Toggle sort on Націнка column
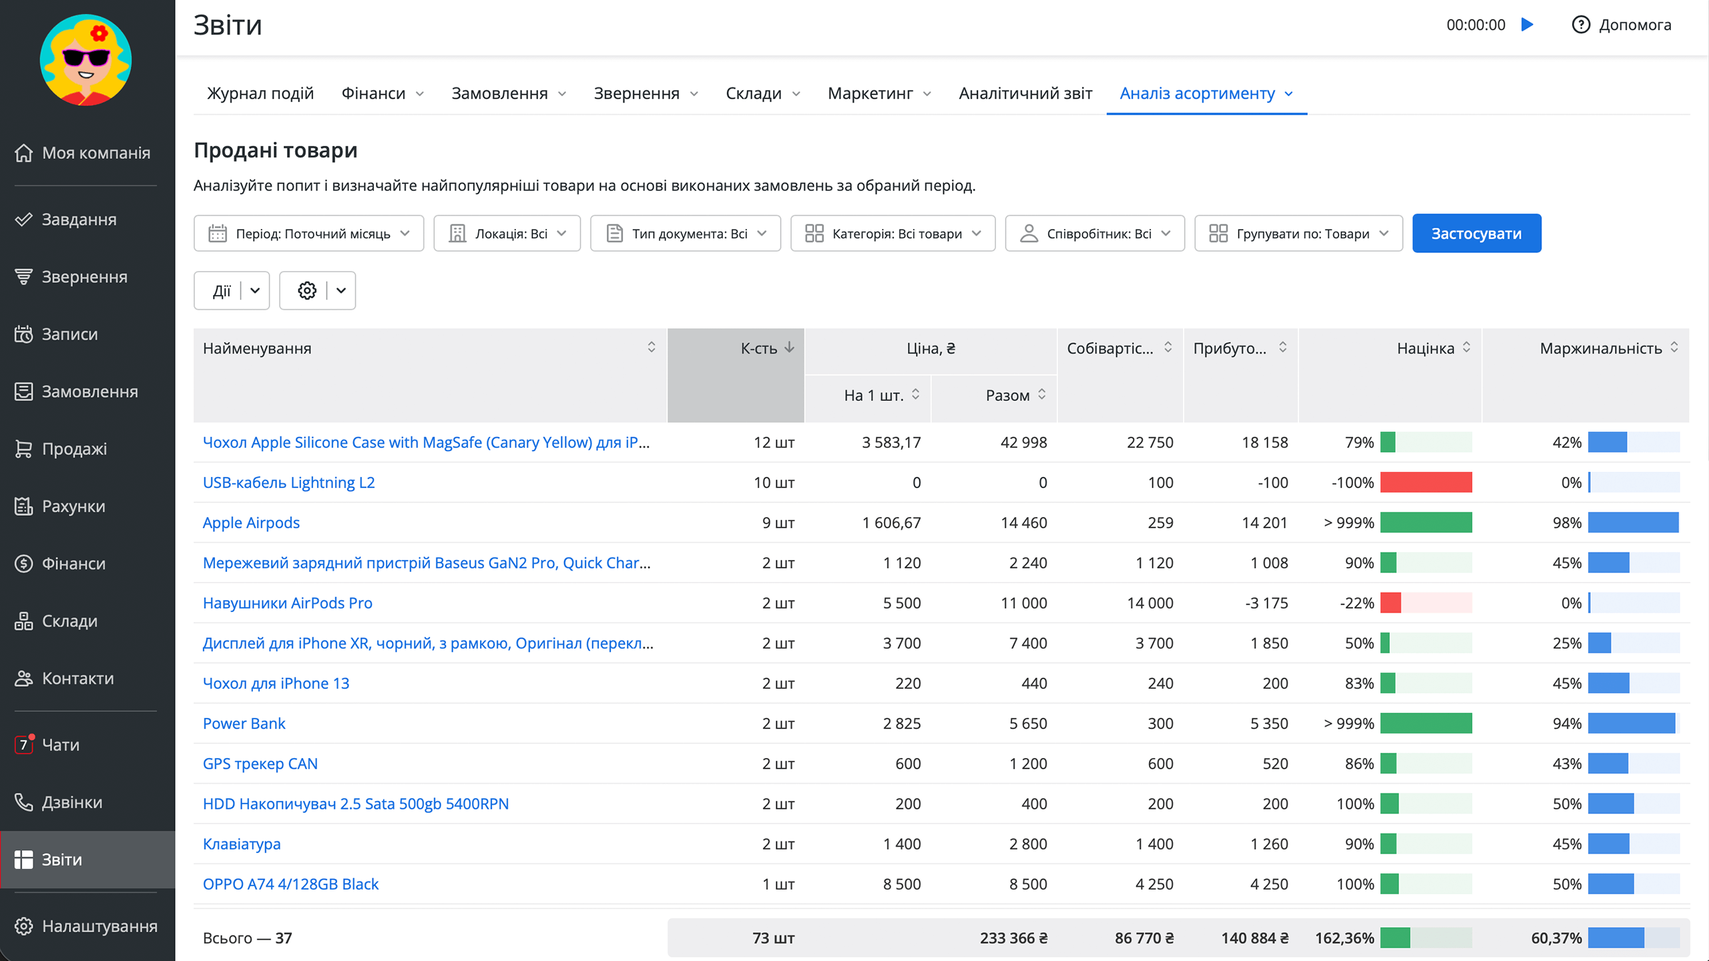Viewport: 1709px width, 961px height. (x=1466, y=348)
